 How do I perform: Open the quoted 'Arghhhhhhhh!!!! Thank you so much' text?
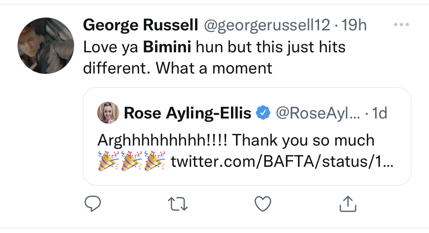[236, 140]
